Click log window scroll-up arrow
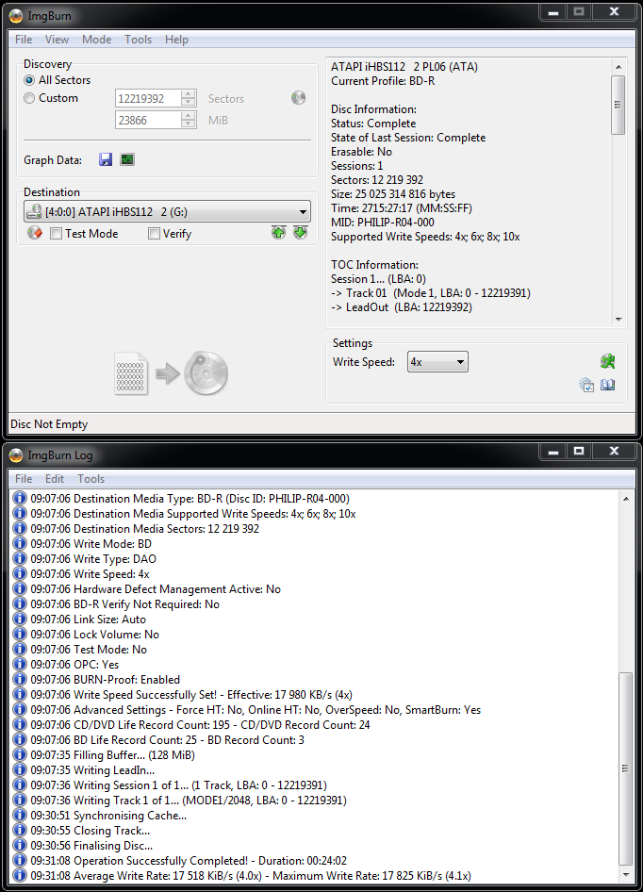 626,499
